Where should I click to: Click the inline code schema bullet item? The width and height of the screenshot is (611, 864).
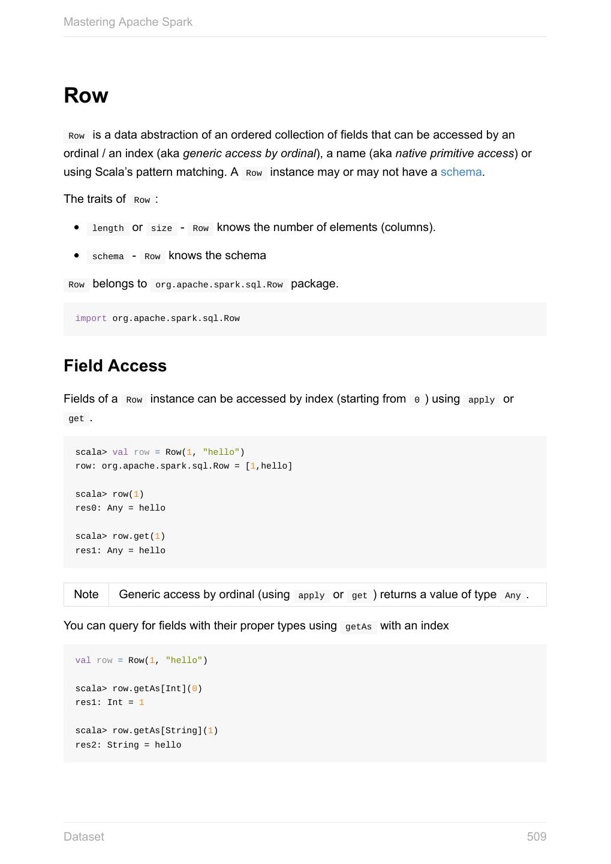(108, 257)
